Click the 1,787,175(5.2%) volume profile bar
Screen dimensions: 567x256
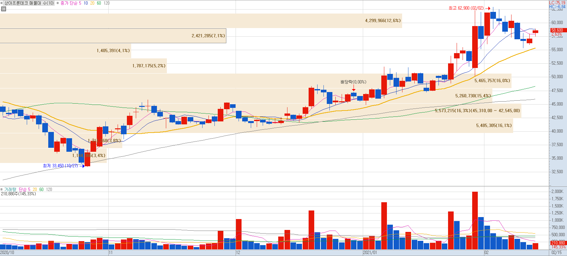pos(83,66)
